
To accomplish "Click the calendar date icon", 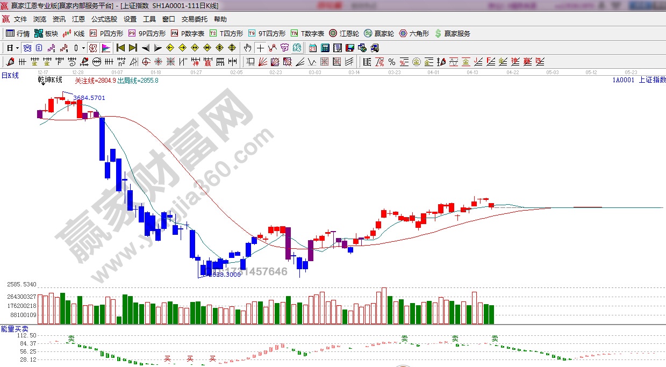I will 313,48.
